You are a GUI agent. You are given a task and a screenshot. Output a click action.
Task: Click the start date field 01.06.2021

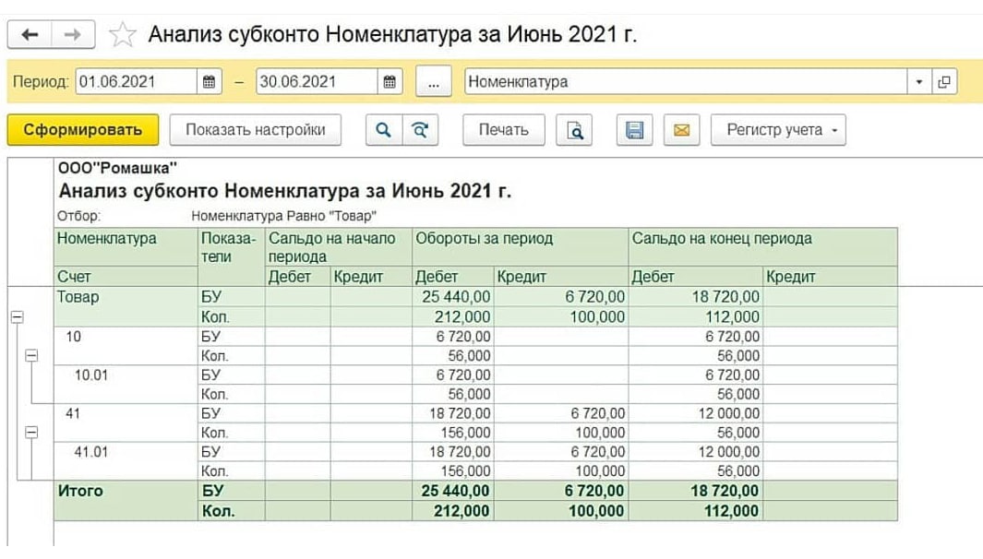[x=136, y=81]
